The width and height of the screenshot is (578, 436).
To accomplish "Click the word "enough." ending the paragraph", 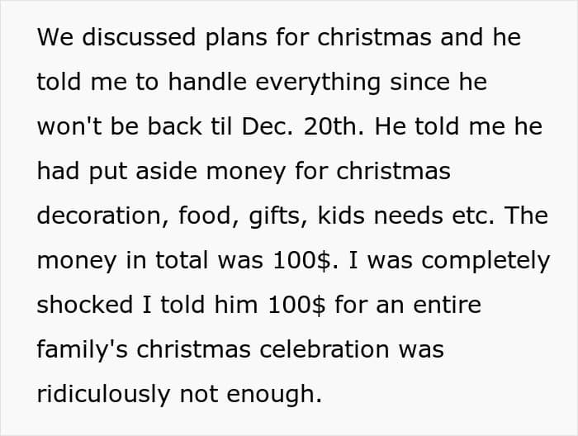I will coord(280,394).
